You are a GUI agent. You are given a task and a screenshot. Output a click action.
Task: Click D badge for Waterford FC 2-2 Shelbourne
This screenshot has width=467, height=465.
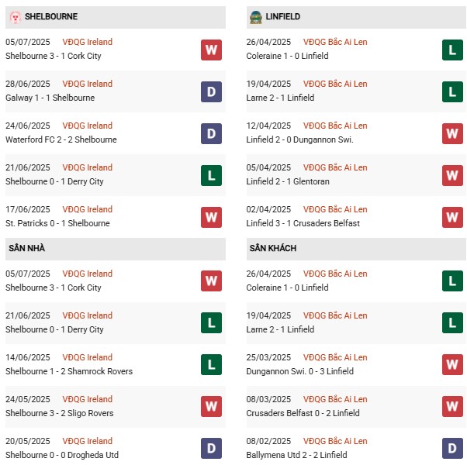pyautogui.click(x=211, y=133)
